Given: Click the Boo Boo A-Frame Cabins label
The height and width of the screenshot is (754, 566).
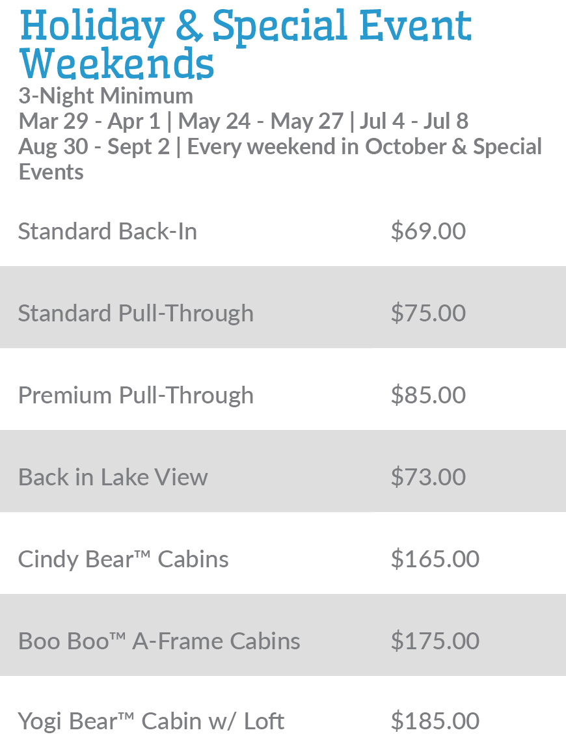Looking at the screenshot, I should pyautogui.click(x=159, y=641).
